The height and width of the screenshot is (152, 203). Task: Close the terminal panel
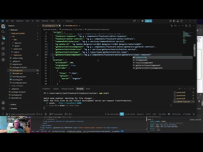click(x=193, y=89)
